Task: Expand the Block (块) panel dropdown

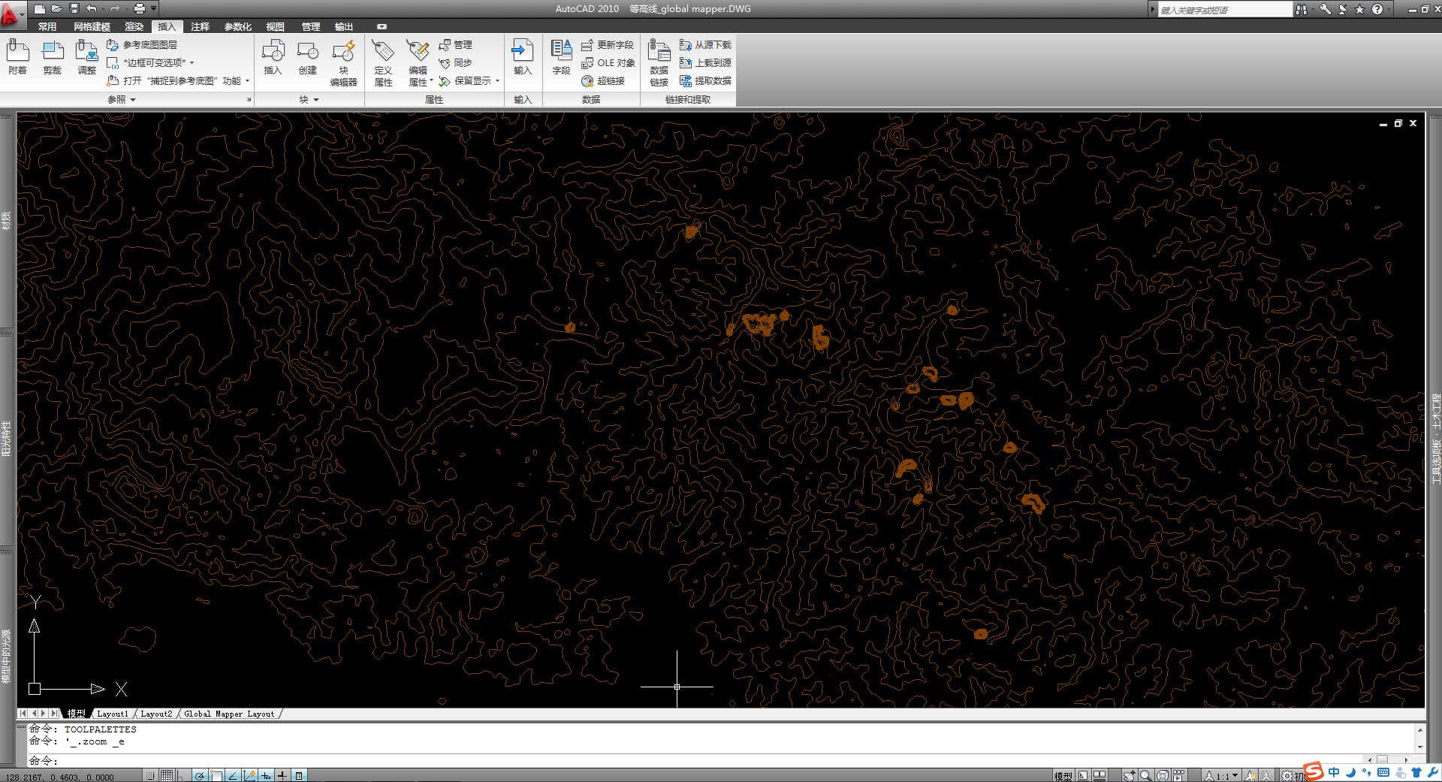Action: point(316,100)
